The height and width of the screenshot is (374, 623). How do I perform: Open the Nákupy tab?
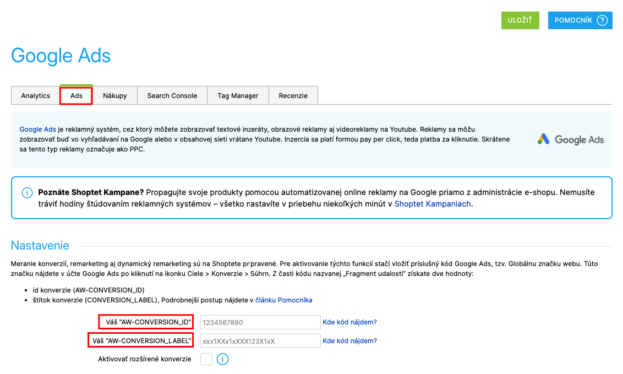[x=115, y=95]
